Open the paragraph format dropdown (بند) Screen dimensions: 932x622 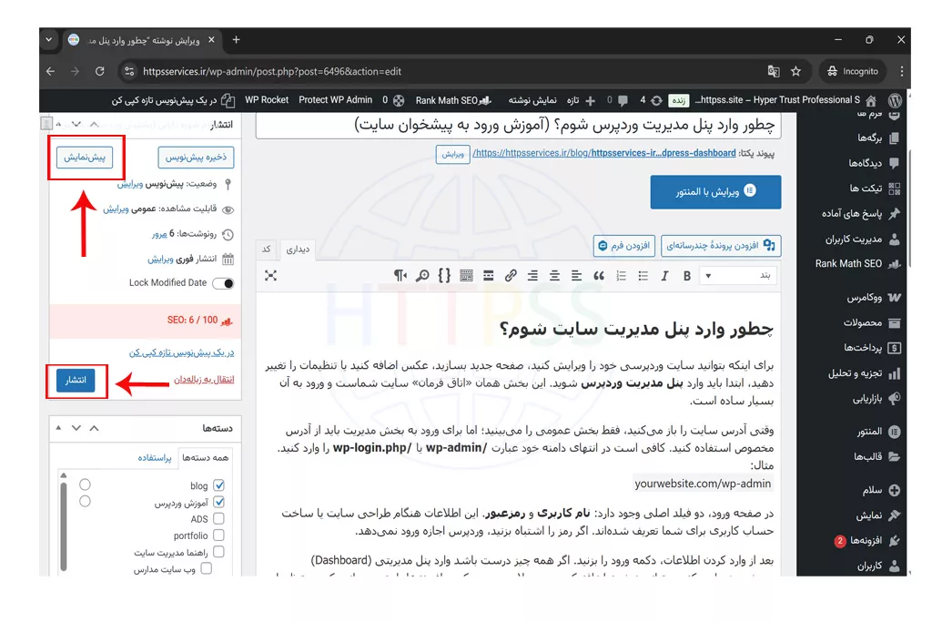tap(737, 275)
